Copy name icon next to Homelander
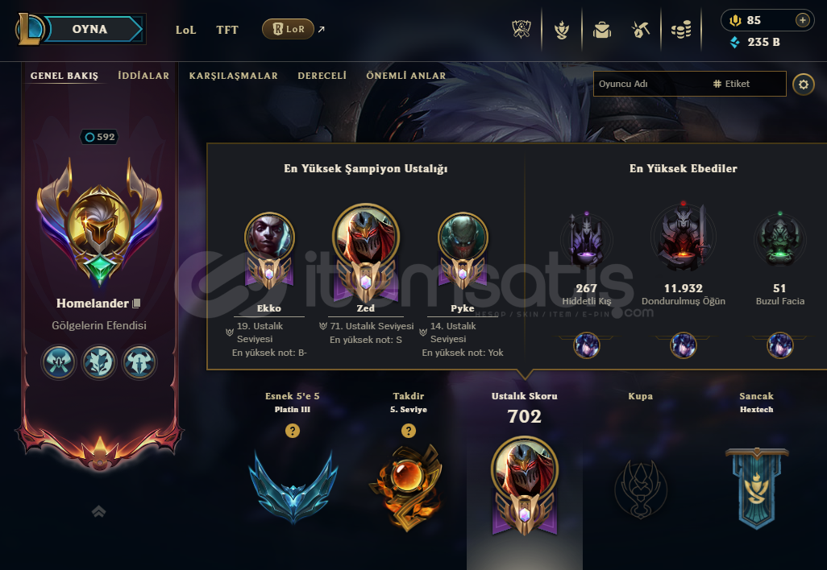 pos(136,304)
